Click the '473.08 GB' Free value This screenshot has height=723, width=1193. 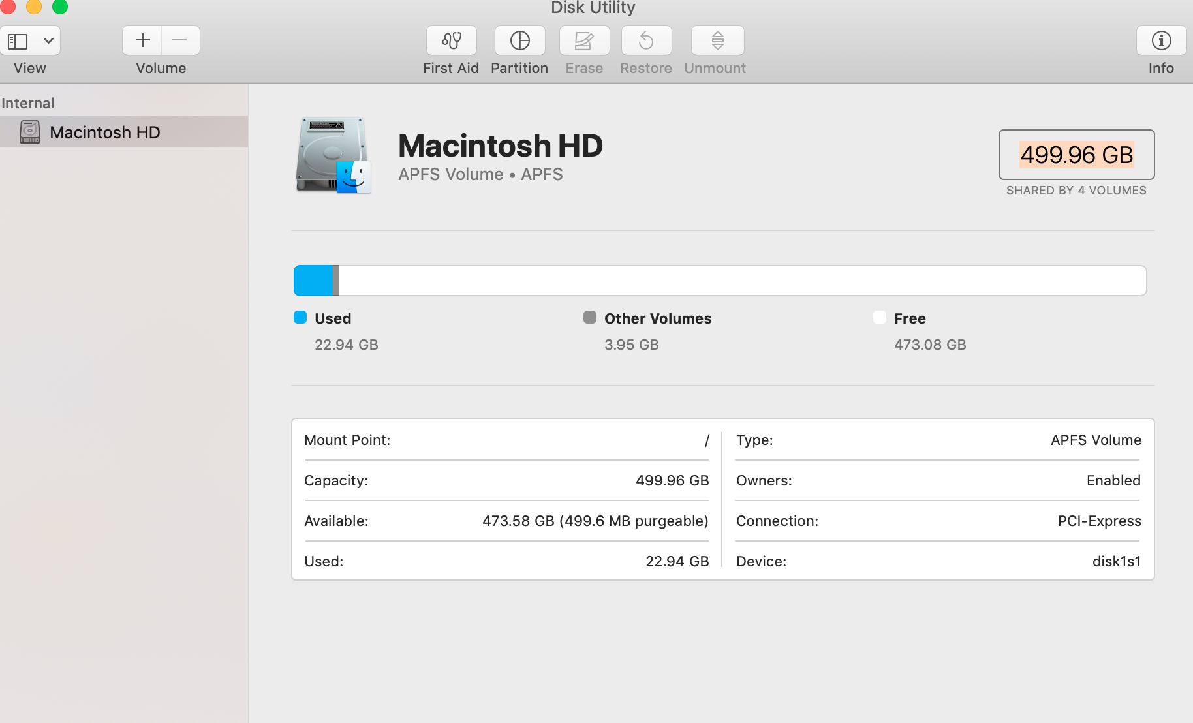(x=930, y=345)
